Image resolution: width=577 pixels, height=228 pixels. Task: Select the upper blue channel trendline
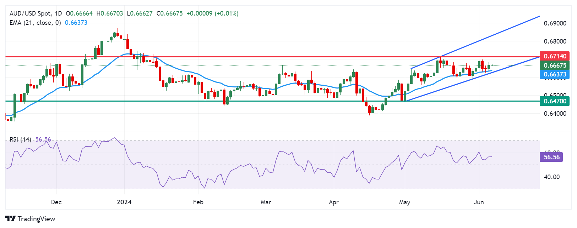(475, 42)
